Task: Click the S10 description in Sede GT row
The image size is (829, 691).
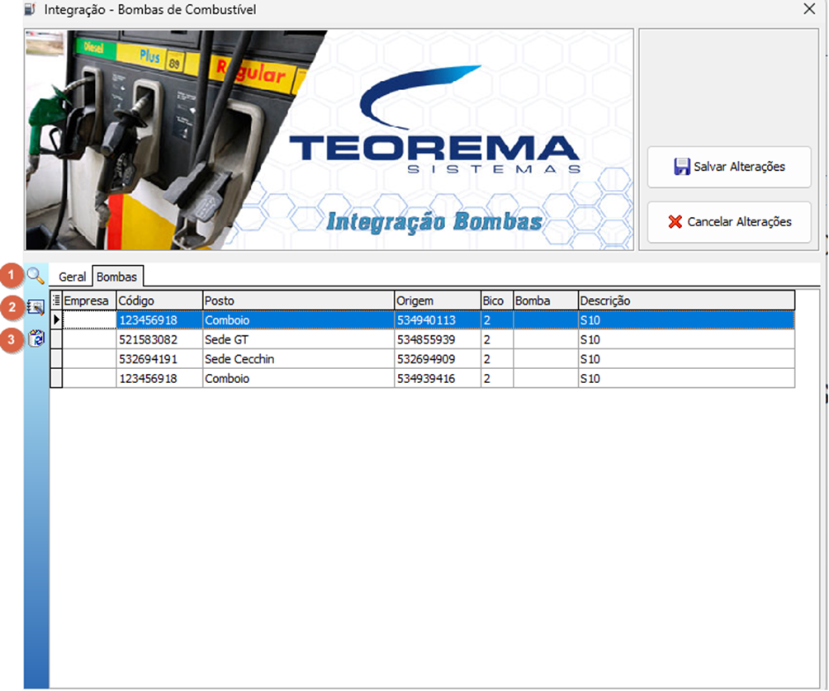Action: [686, 339]
